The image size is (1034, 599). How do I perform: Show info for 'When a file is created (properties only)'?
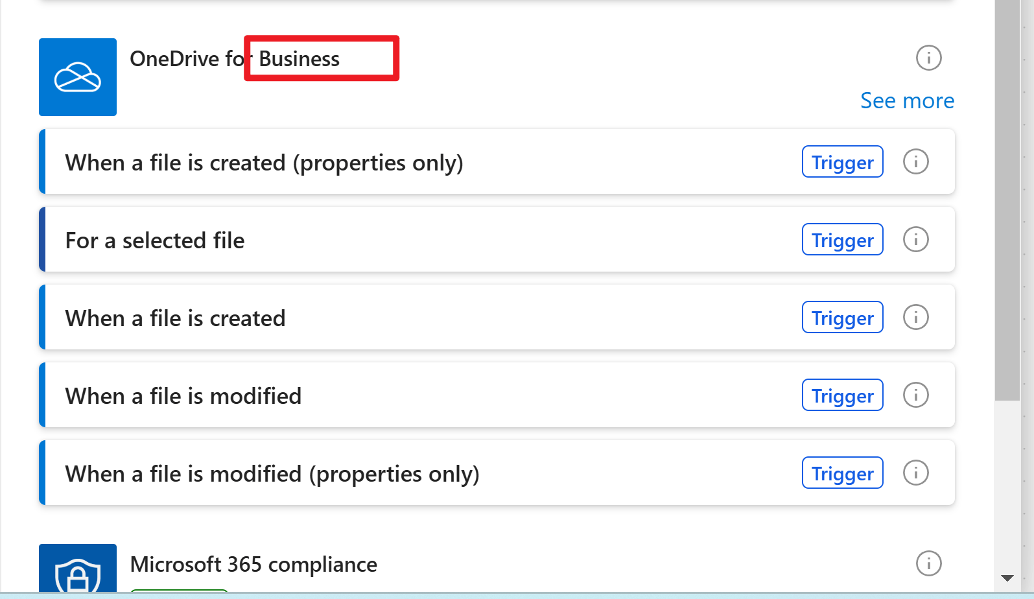click(x=915, y=161)
